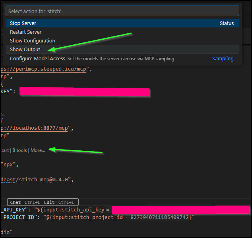Choose Stop Server from the action list
Viewport: 252px width, 238px height.
tap(23, 23)
